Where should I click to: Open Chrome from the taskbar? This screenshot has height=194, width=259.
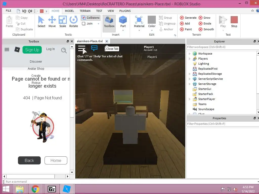coord(35,189)
